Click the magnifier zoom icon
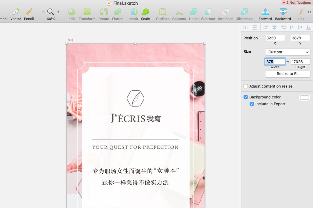This screenshot has height=208, width=313. click(x=50, y=12)
